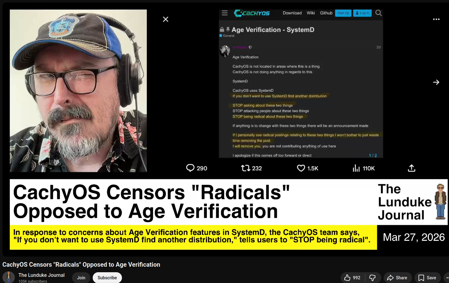
Task: Open the three-dot more options icon
Action: point(436,19)
